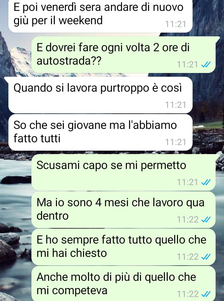Tap the double-check read receipt on 'autostrada??' message

point(206,65)
